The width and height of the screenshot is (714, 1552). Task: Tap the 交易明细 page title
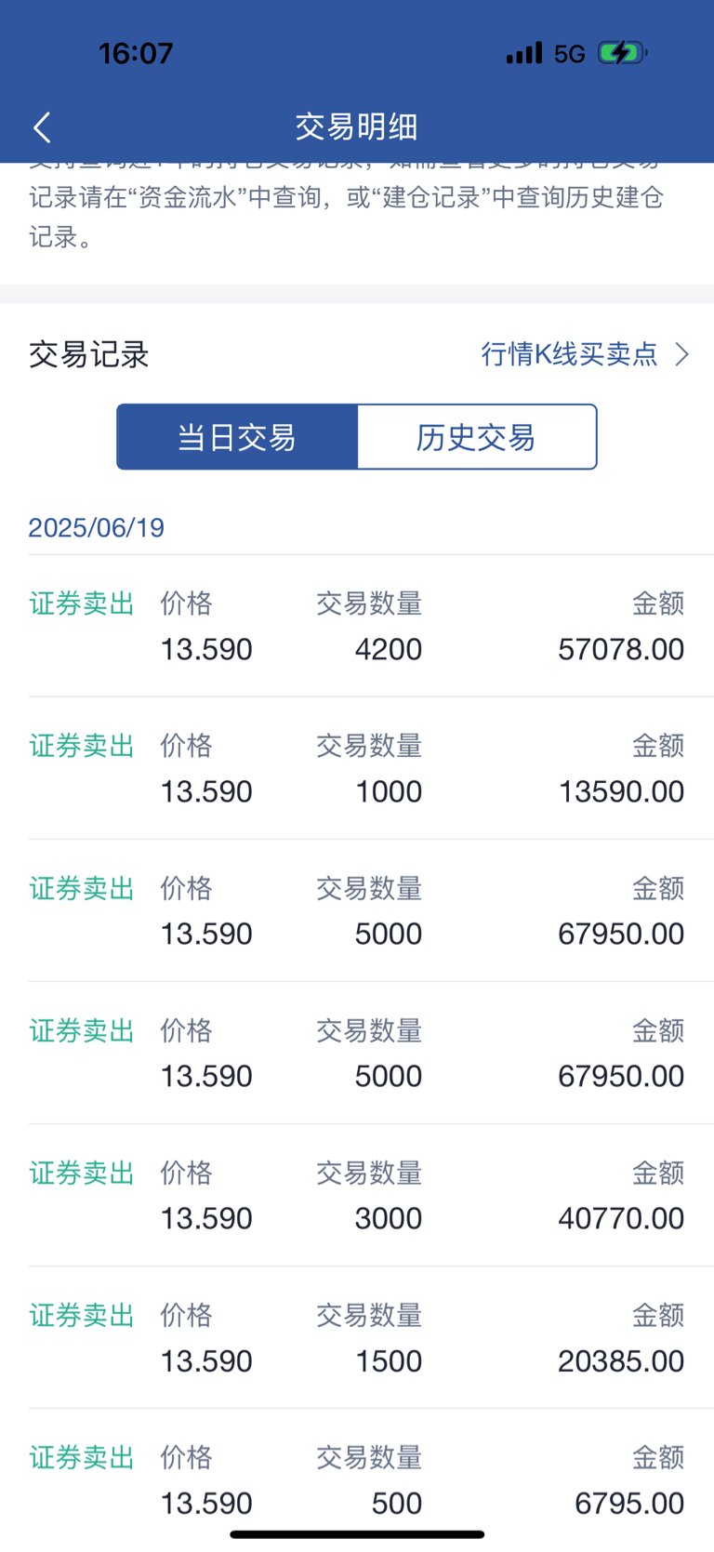(x=357, y=126)
